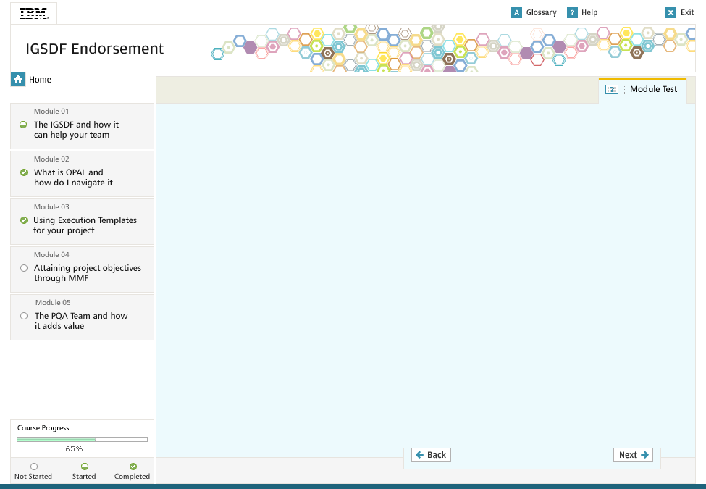
Task: Exit the course via Exit link
Action: 687,12
